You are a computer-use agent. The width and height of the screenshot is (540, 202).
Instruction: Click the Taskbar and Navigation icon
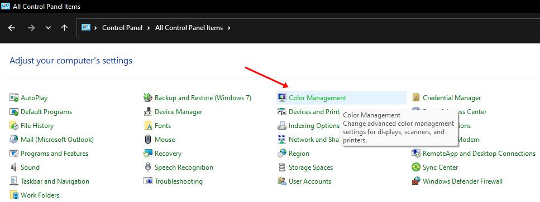pyautogui.click(x=14, y=181)
